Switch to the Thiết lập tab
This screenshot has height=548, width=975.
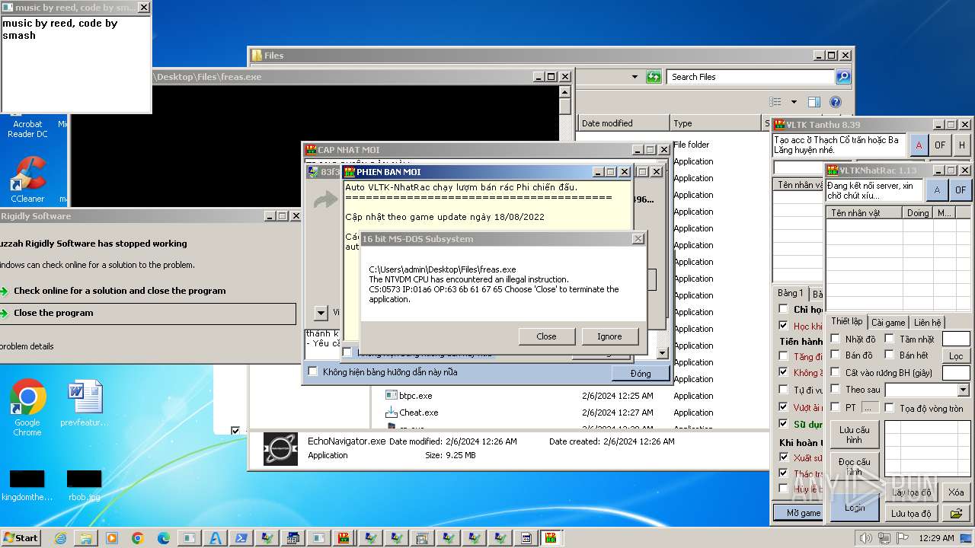pyautogui.click(x=846, y=322)
